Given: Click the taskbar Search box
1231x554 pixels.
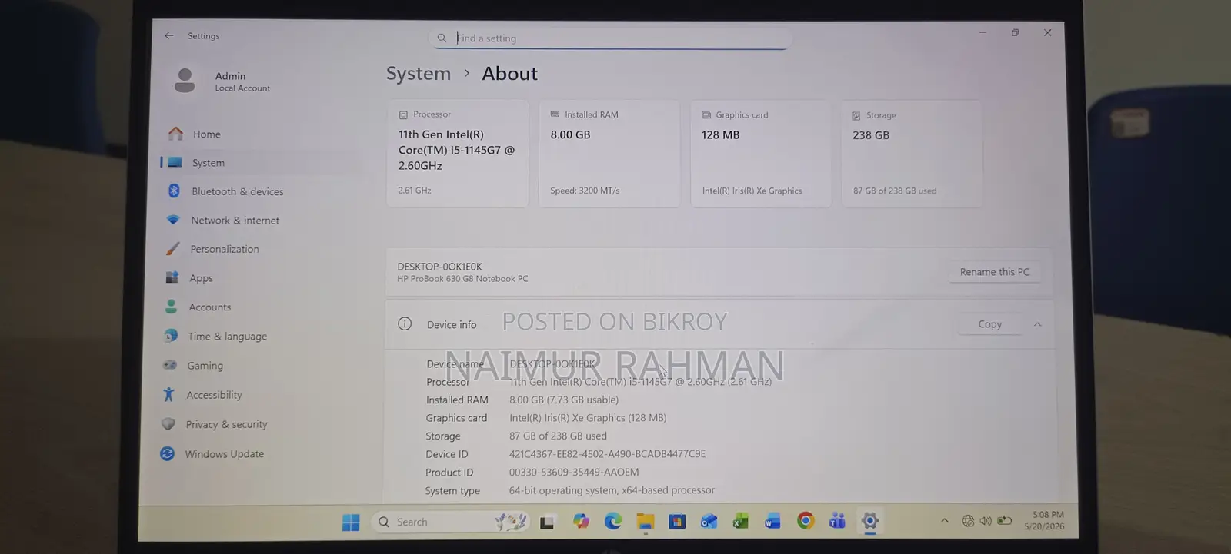Looking at the screenshot, I should click(452, 522).
